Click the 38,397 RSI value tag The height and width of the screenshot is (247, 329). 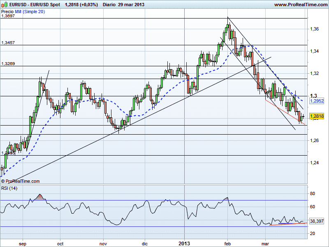coord(317,221)
